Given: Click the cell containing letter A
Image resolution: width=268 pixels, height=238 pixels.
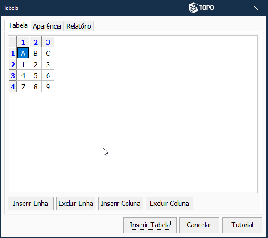Looking at the screenshot, I should (23, 54).
